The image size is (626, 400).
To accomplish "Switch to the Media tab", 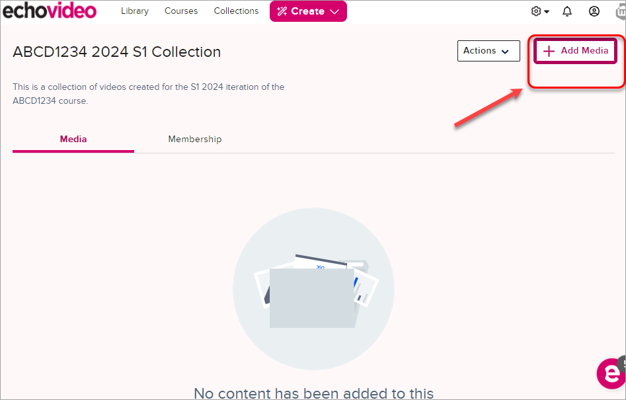I will pyautogui.click(x=73, y=140).
